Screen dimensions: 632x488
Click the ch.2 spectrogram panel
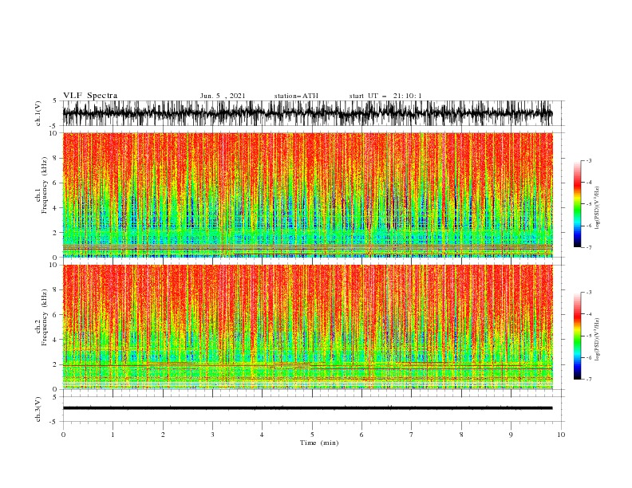(307, 327)
